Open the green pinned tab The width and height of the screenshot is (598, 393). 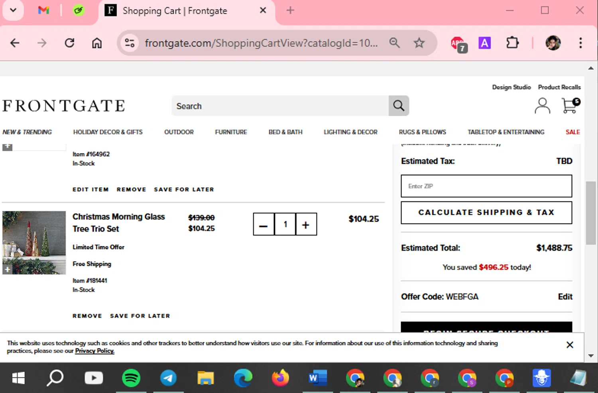click(79, 10)
